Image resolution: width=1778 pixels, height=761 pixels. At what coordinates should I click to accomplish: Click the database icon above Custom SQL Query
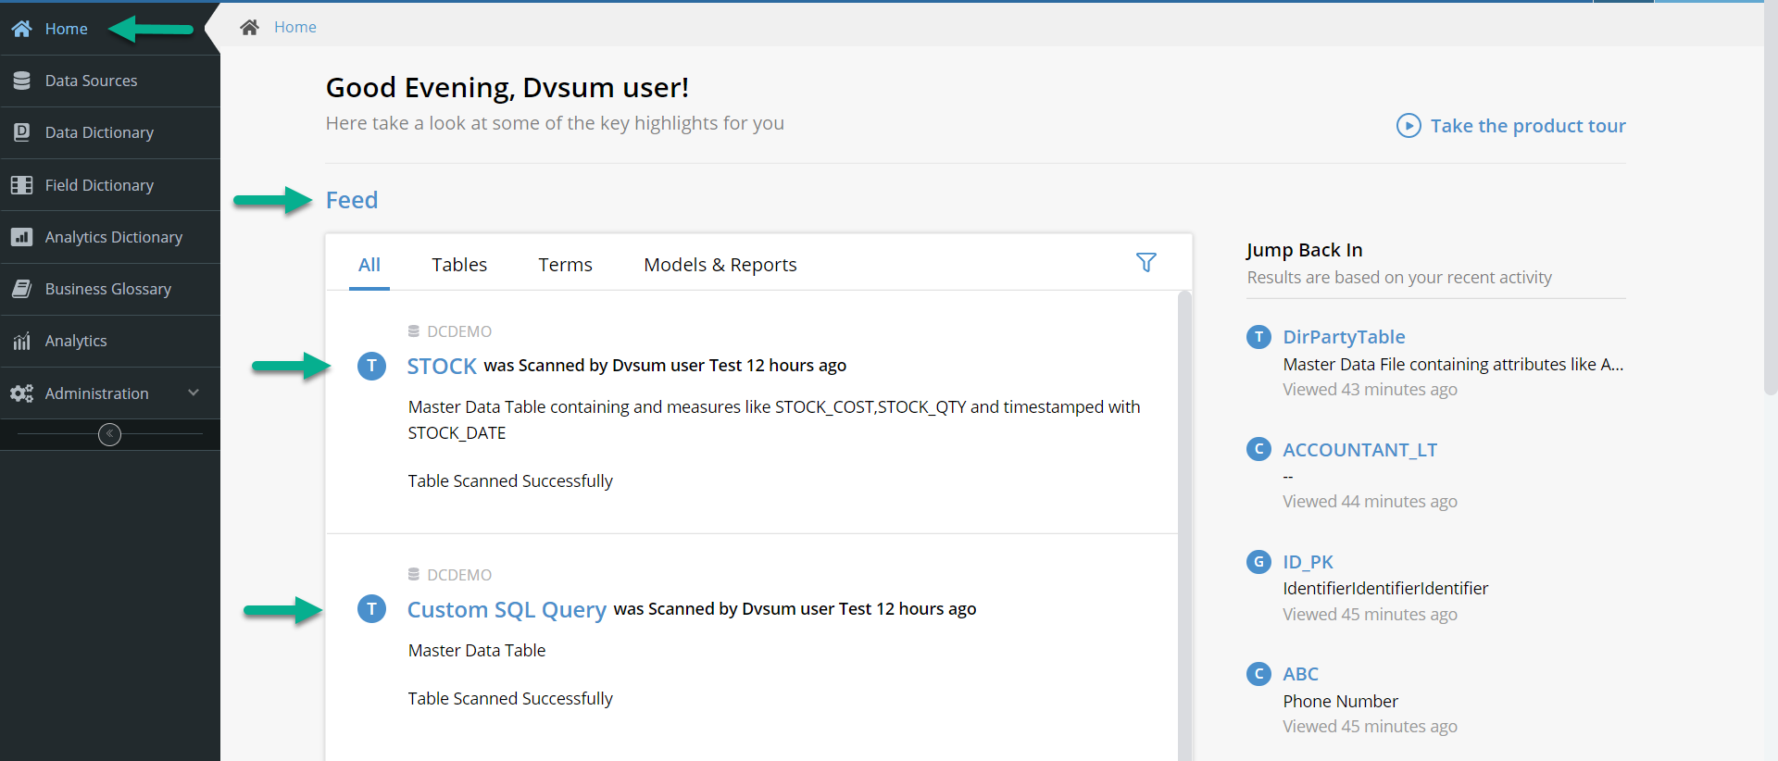[x=414, y=575]
